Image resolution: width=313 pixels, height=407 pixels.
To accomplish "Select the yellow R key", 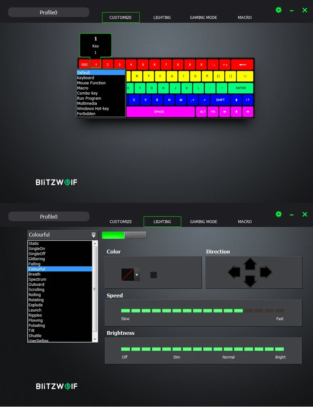I will 137,76.
